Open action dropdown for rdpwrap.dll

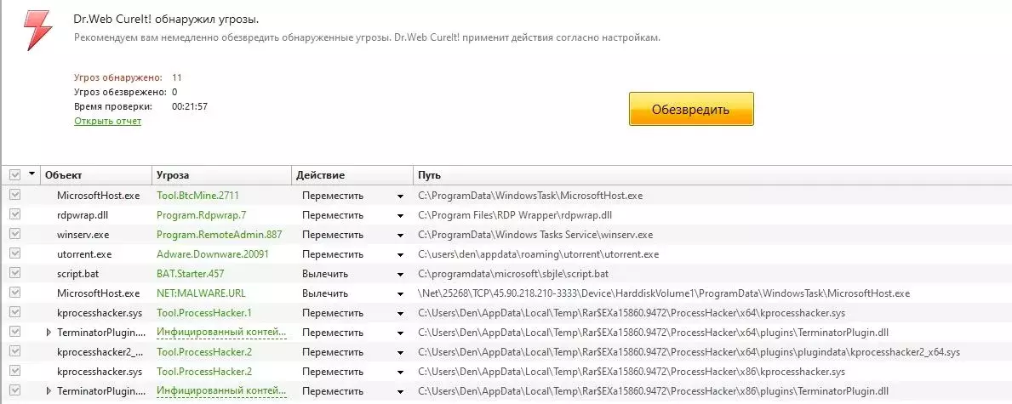[401, 215]
